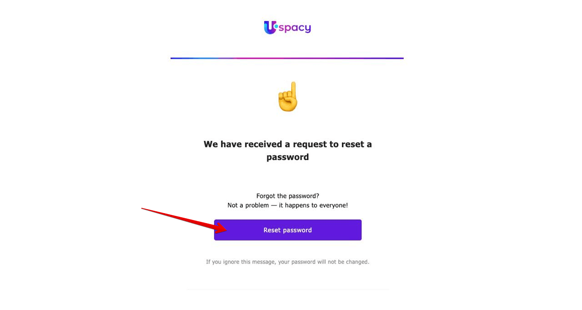Click the word "Forgot" in the body text
Screen dimensions: 582x310
point(266,196)
